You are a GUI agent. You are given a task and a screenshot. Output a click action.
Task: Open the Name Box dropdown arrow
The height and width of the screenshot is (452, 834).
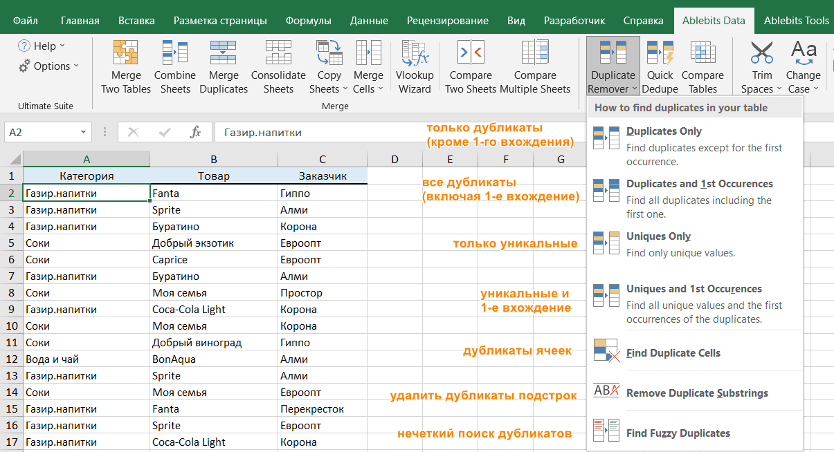click(x=84, y=132)
